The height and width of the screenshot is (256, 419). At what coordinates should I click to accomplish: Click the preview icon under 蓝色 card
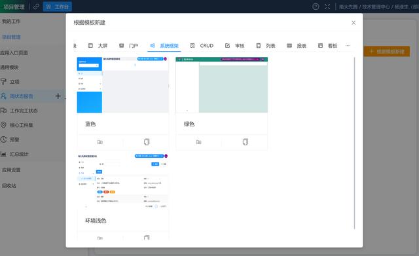coord(100,142)
